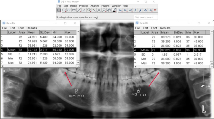
Task: Click the ImageJ title bar app icon
Action: (x=59, y=2)
